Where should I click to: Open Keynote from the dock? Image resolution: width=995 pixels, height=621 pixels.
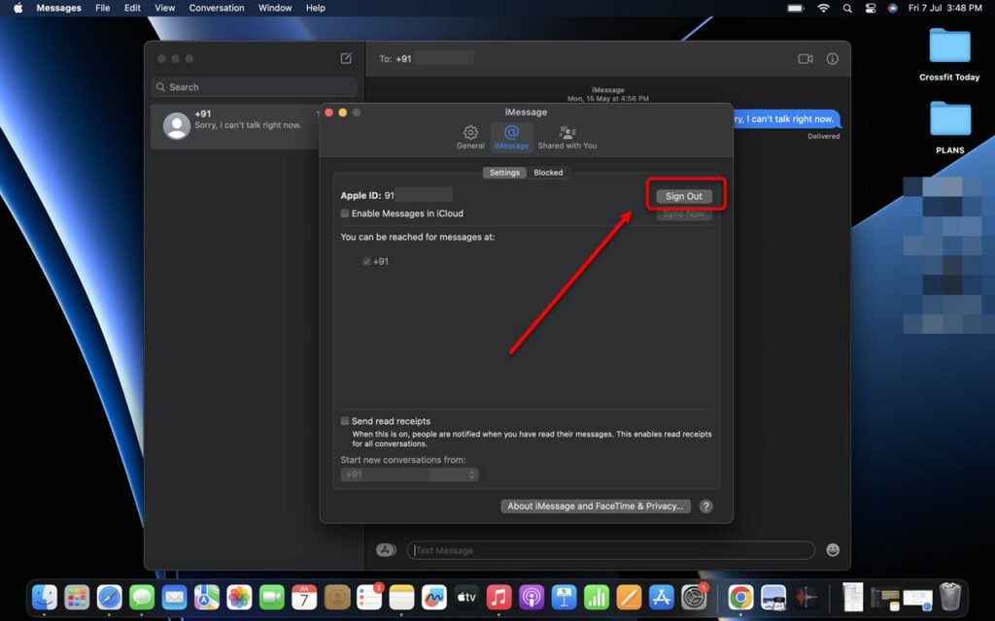(x=564, y=597)
